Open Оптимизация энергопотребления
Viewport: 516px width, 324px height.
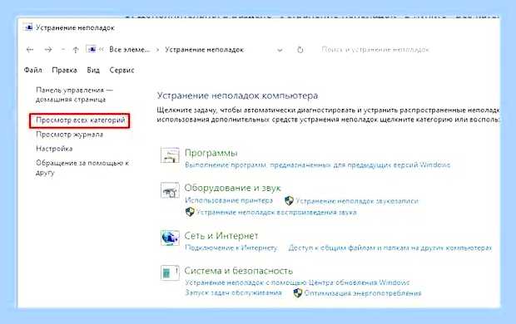(x=363, y=293)
